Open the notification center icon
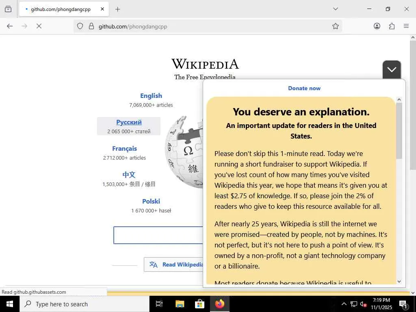416x312 pixels. [403, 304]
